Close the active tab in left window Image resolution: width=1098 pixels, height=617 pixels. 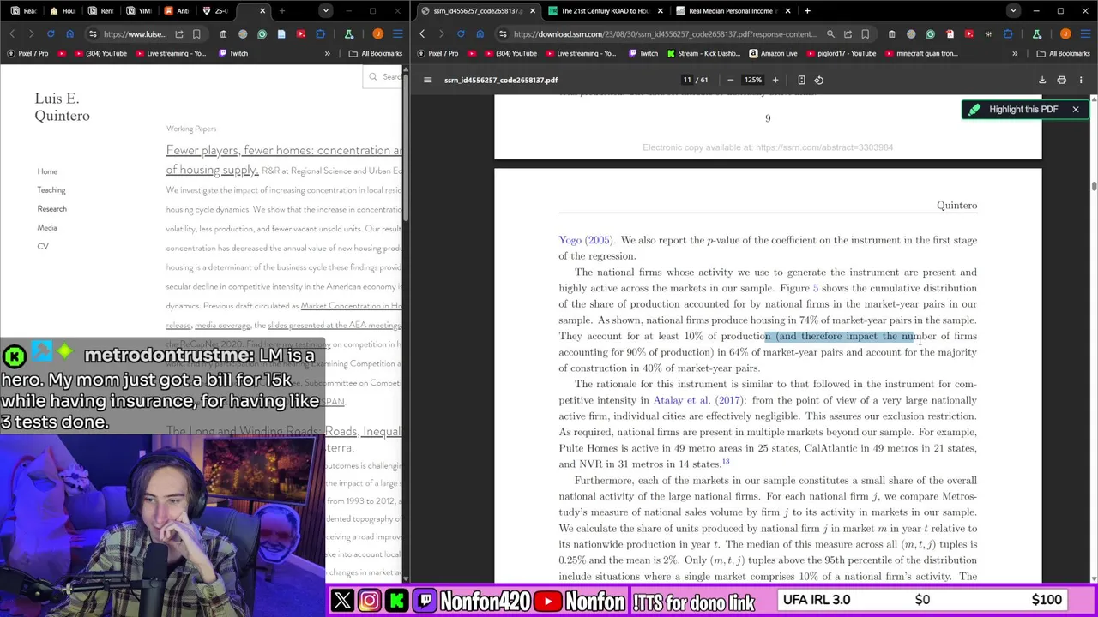click(262, 11)
